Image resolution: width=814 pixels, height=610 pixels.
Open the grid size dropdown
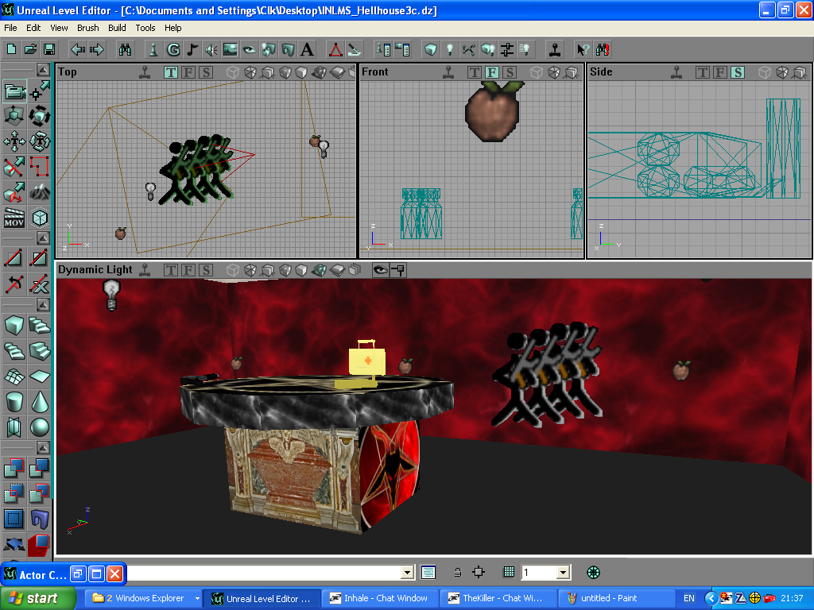click(563, 572)
